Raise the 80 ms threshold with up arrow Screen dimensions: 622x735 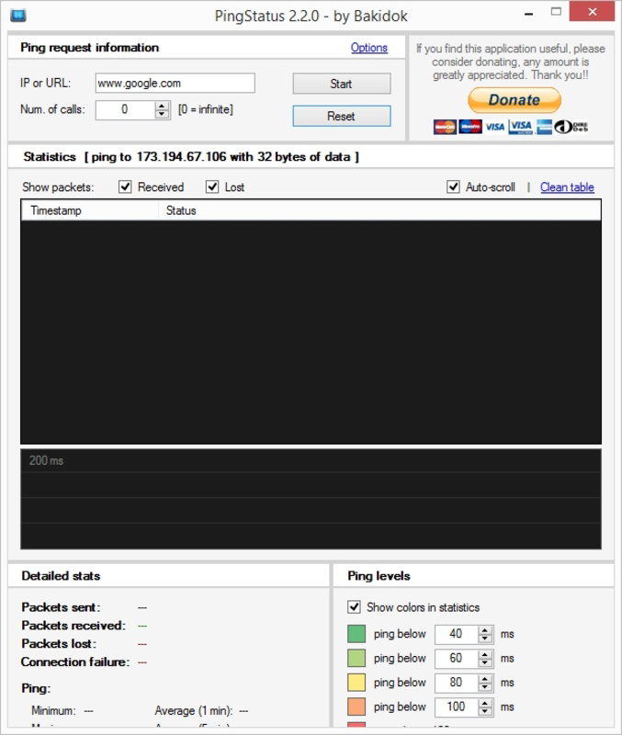[485, 679]
